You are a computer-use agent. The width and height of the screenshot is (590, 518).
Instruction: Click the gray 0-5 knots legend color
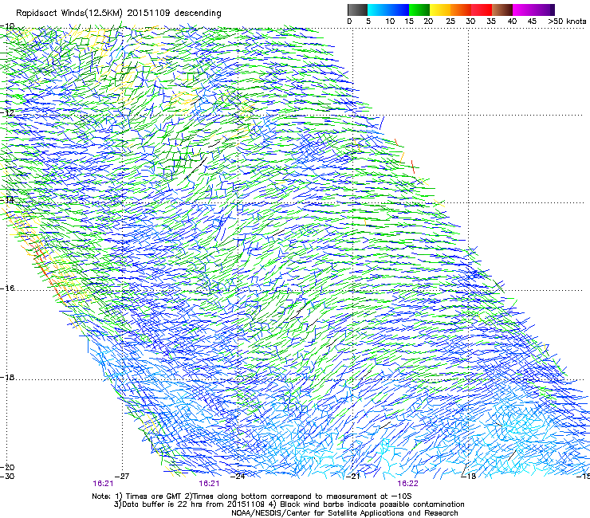(357, 10)
